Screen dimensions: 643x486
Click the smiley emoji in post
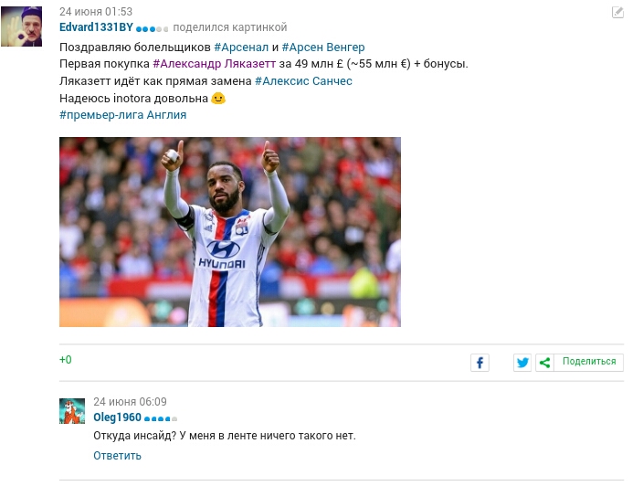[x=218, y=99]
